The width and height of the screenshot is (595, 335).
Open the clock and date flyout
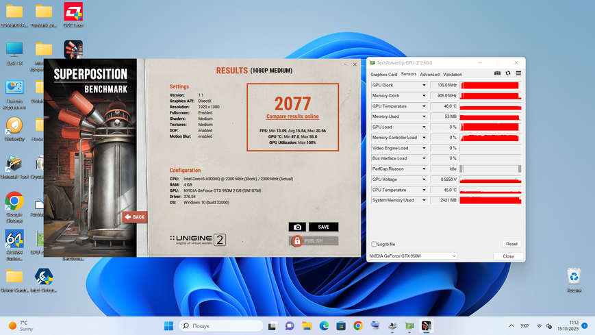tap(568, 326)
